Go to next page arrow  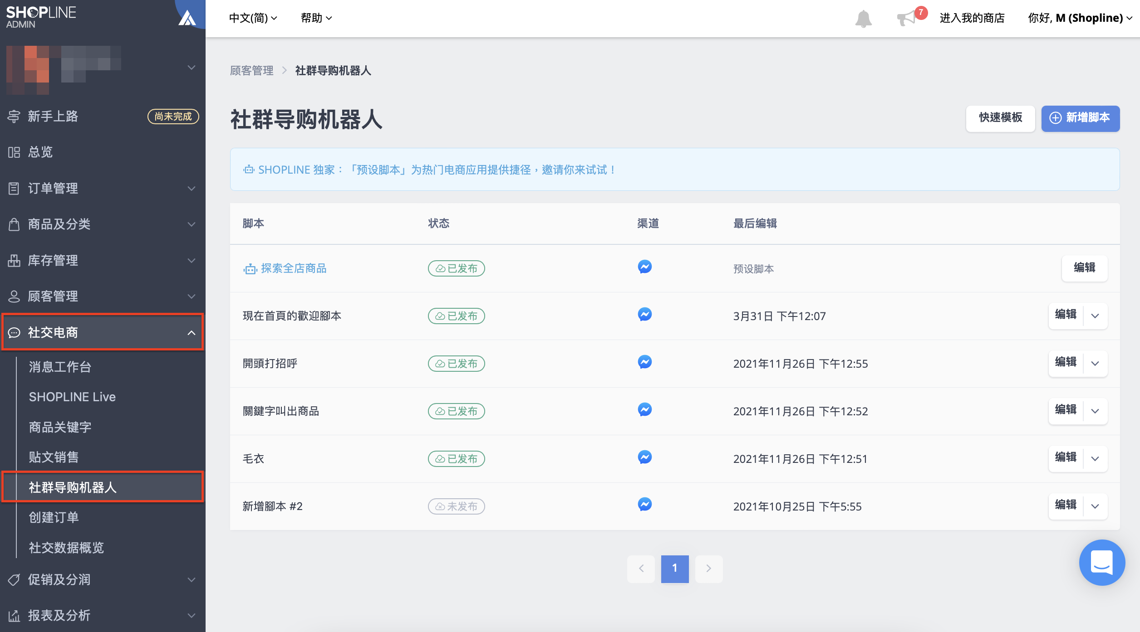click(x=708, y=569)
